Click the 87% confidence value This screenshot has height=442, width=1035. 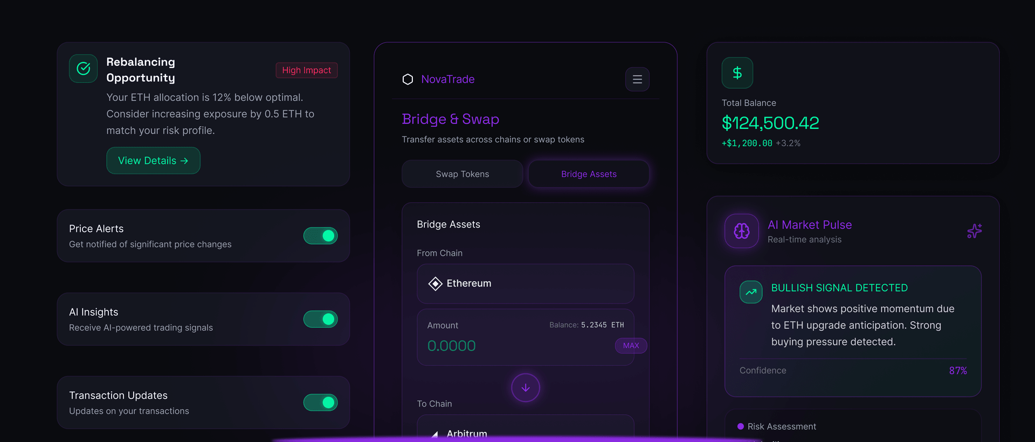pos(958,371)
